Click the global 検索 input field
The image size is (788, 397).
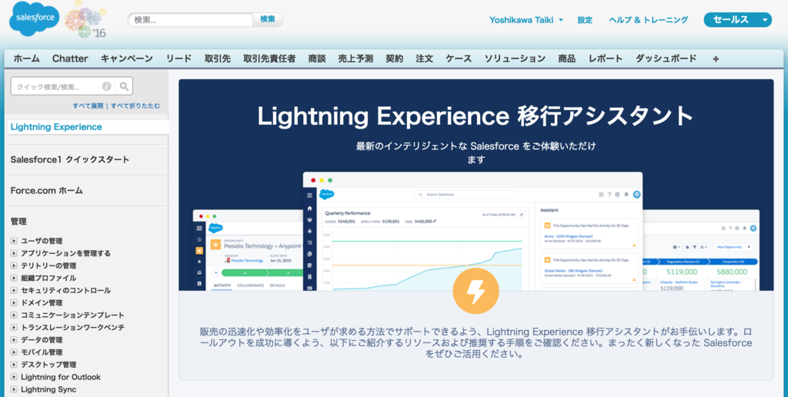click(x=191, y=19)
